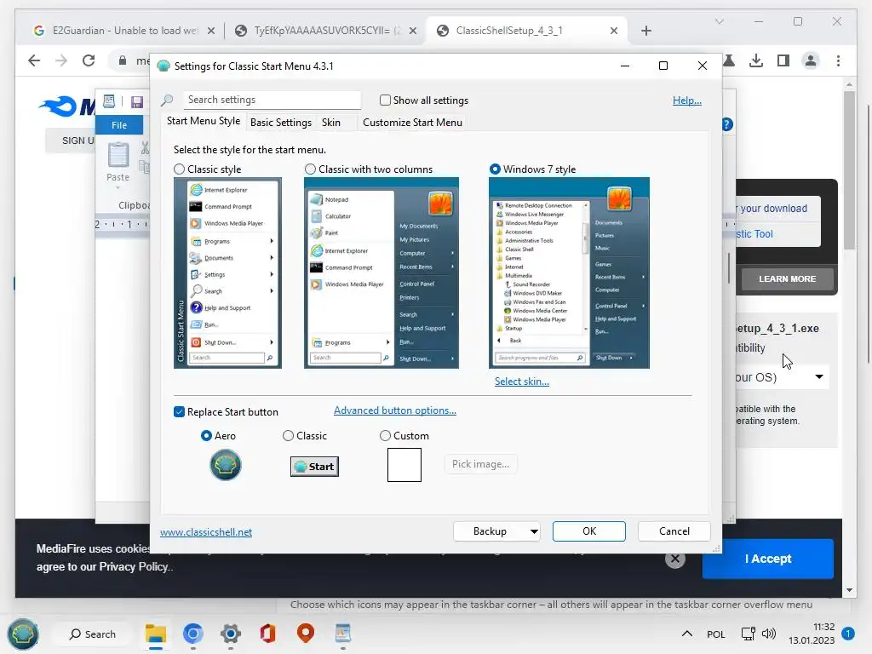Viewport: 872px width, 654px height.
Task: Click the POL language indicator
Action: 715,634
